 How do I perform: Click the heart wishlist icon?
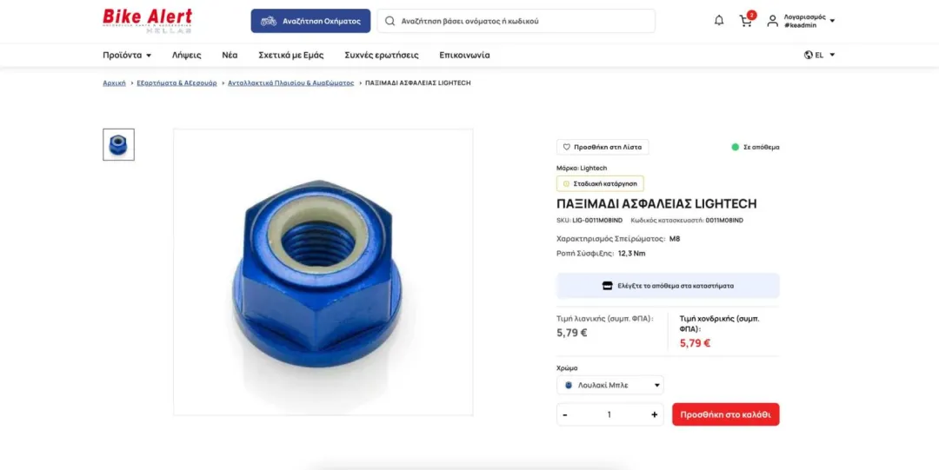pyautogui.click(x=567, y=147)
